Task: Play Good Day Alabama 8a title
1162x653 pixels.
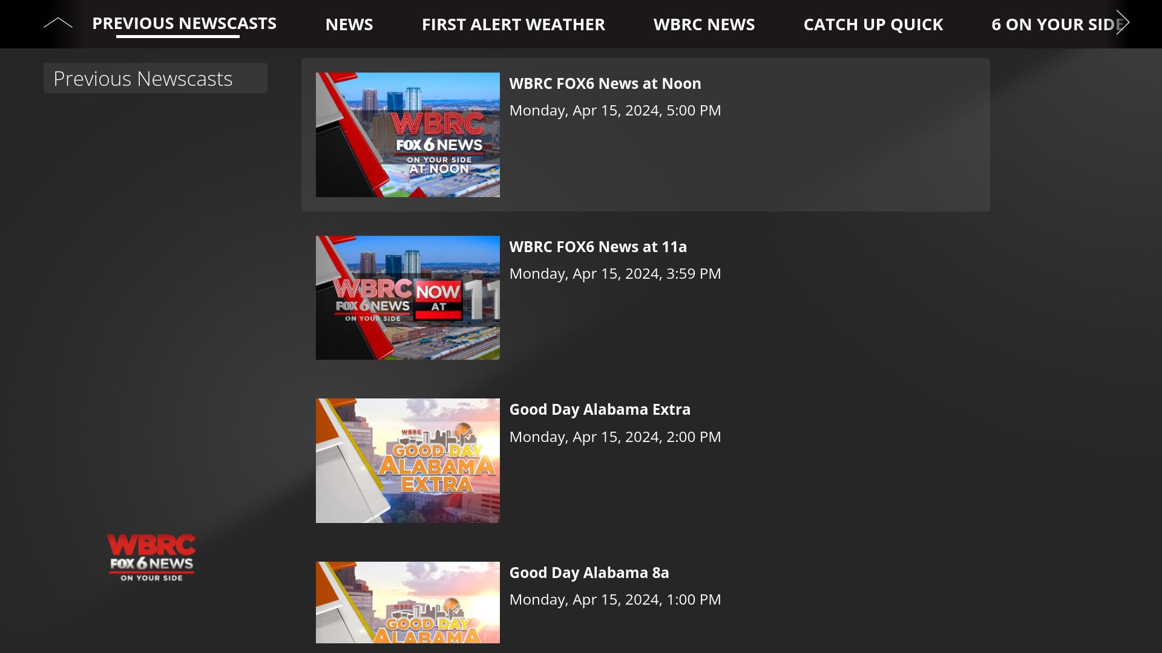Action: [x=589, y=573]
